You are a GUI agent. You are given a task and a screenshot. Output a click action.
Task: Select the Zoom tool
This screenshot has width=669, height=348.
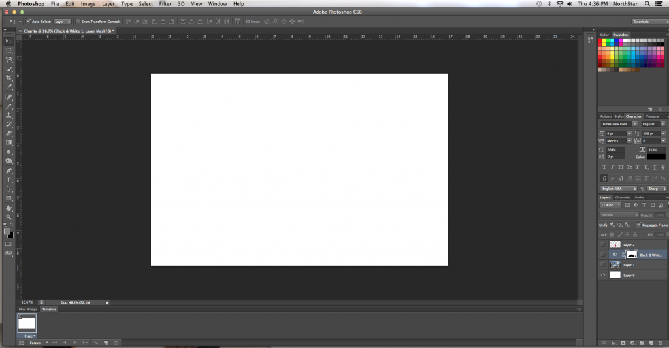click(8, 217)
